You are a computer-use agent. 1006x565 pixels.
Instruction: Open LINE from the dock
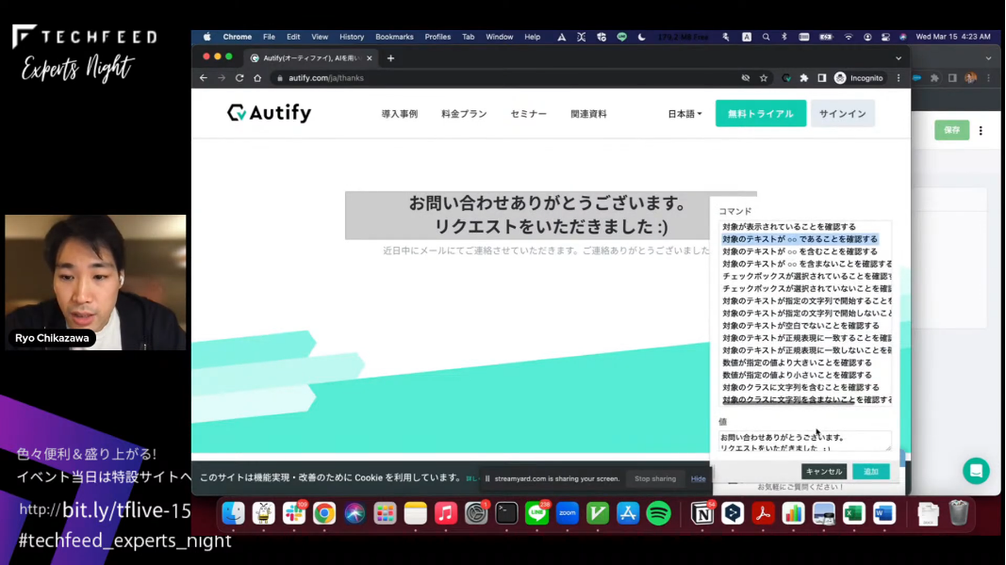537,513
